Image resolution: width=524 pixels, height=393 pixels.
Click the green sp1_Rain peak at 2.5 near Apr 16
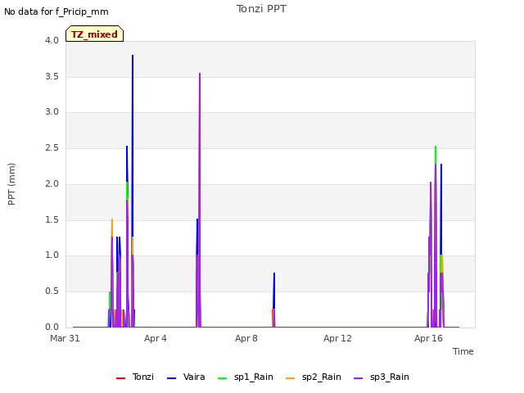436,154
